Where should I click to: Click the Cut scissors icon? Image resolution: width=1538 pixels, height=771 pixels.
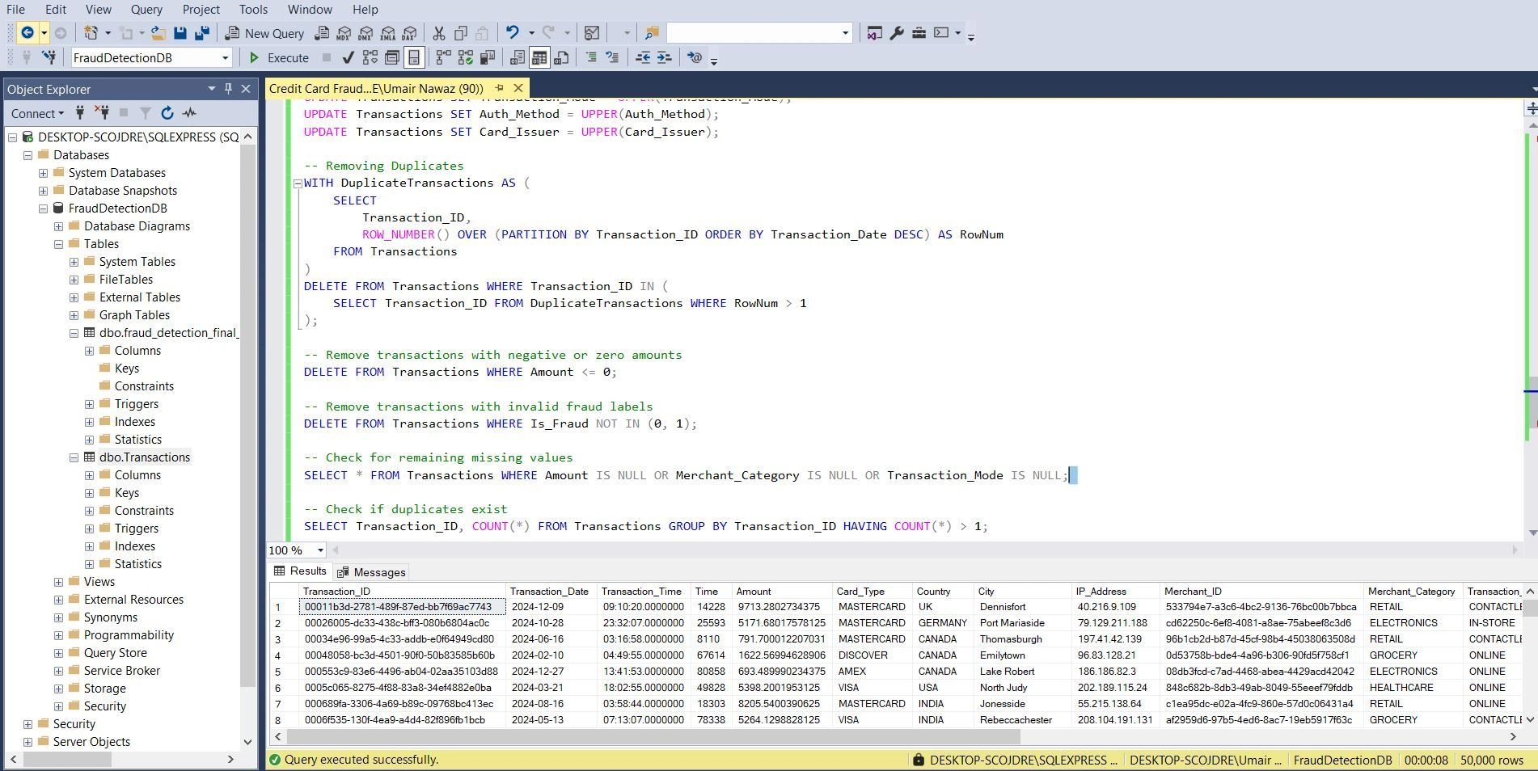click(438, 33)
